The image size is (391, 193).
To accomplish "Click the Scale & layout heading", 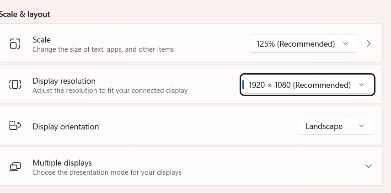I will pyautogui.click(x=25, y=14).
